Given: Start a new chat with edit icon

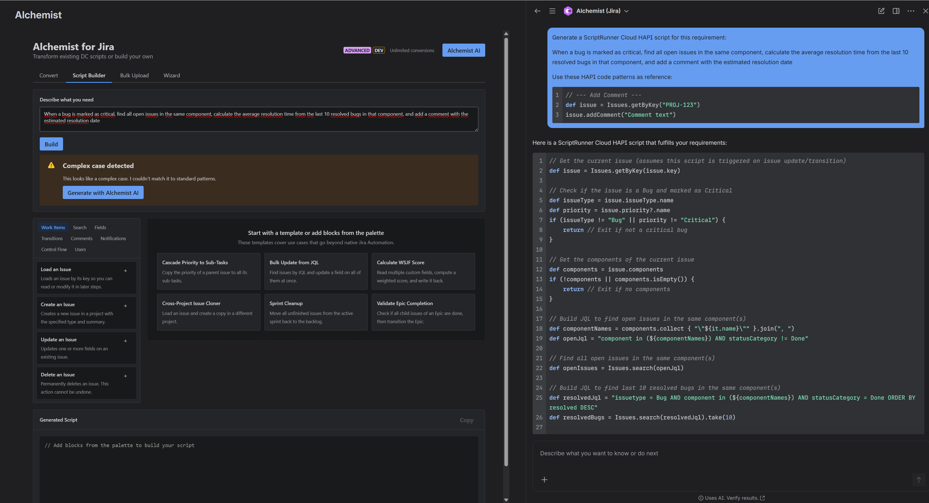Looking at the screenshot, I should (881, 11).
